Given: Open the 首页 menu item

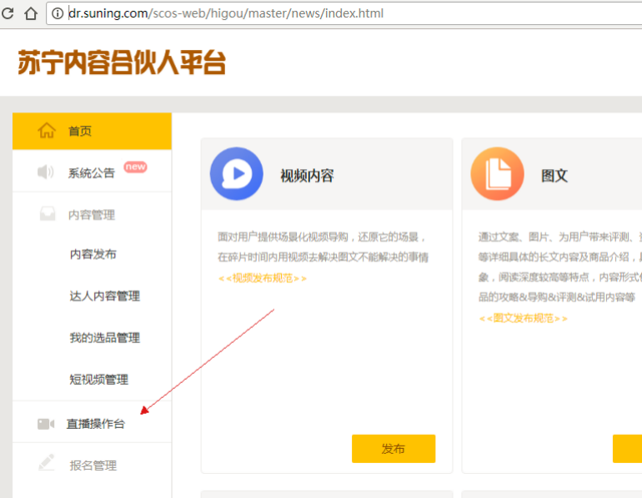Looking at the screenshot, I should click(92, 132).
